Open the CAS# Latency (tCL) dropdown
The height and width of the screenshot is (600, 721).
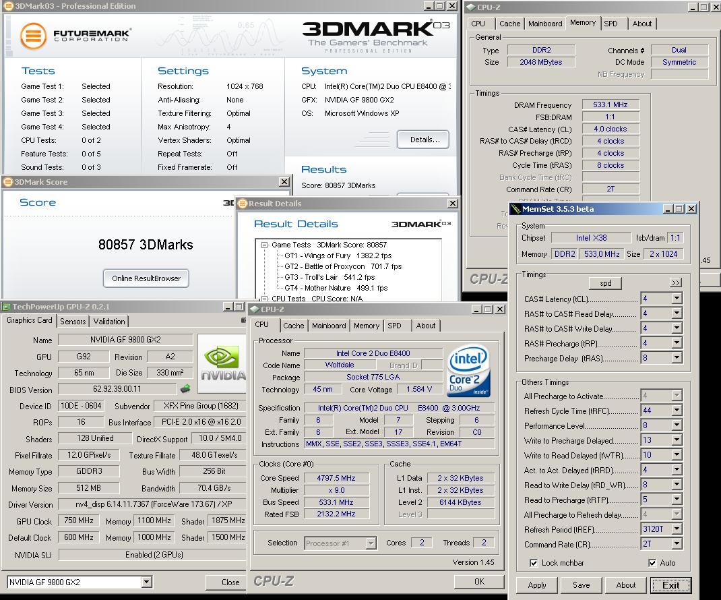pyautogui.click(x=677, y=299)
